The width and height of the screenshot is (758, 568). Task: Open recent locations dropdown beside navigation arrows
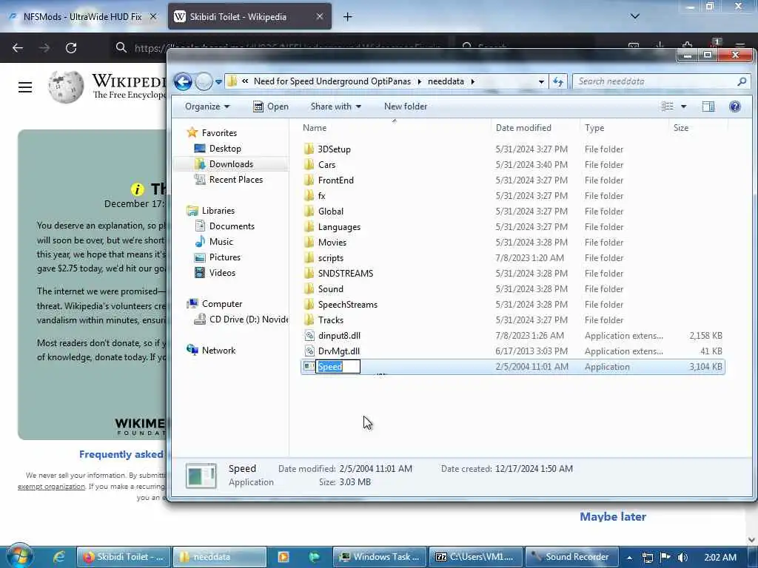coord(218,81)
